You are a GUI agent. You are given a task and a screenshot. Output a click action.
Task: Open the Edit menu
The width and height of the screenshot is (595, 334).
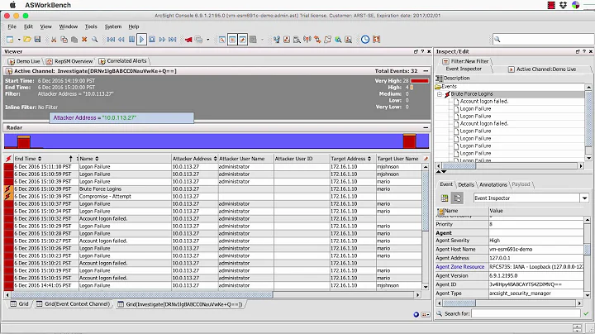28,26
